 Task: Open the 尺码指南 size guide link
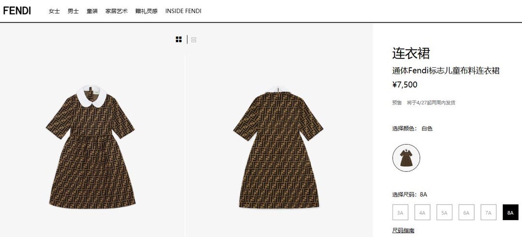click(x=403, y=231)
